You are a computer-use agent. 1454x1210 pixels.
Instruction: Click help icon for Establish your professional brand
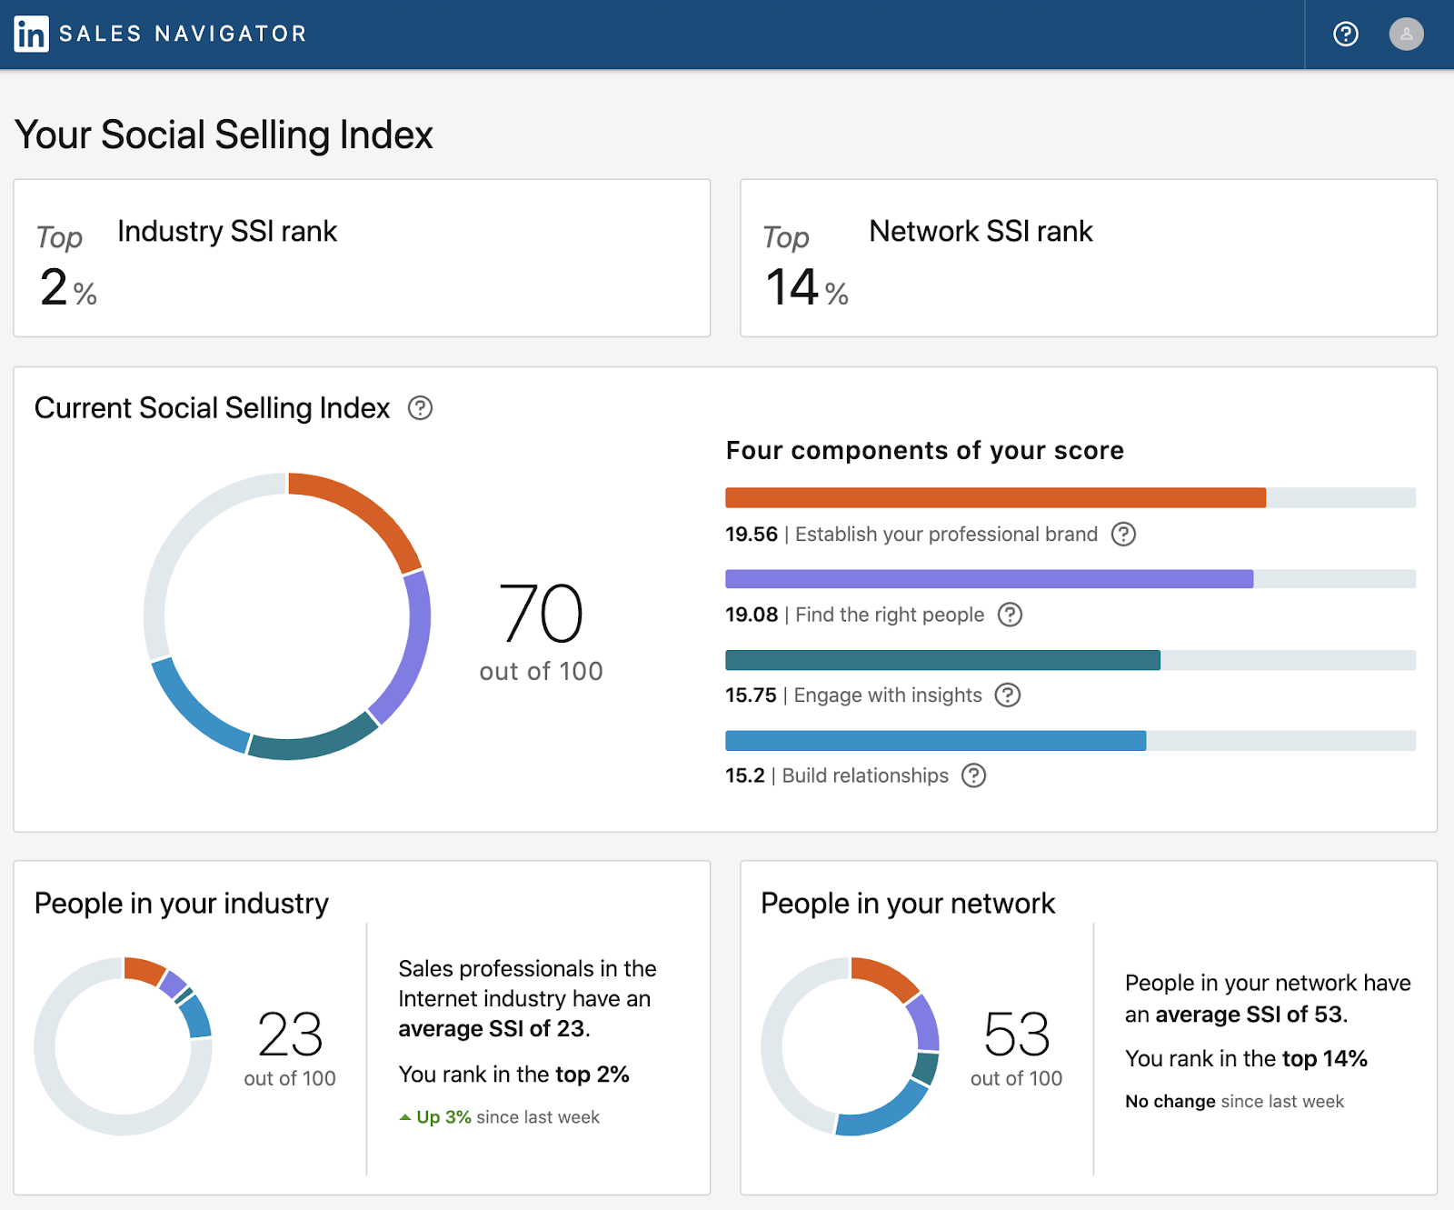pos(1123,535)
